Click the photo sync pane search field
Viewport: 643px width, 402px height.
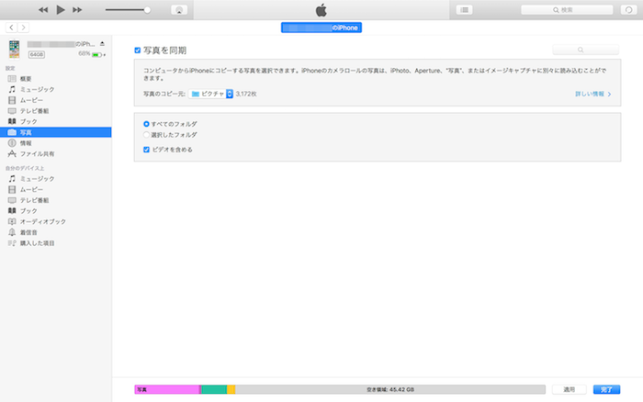586,50
